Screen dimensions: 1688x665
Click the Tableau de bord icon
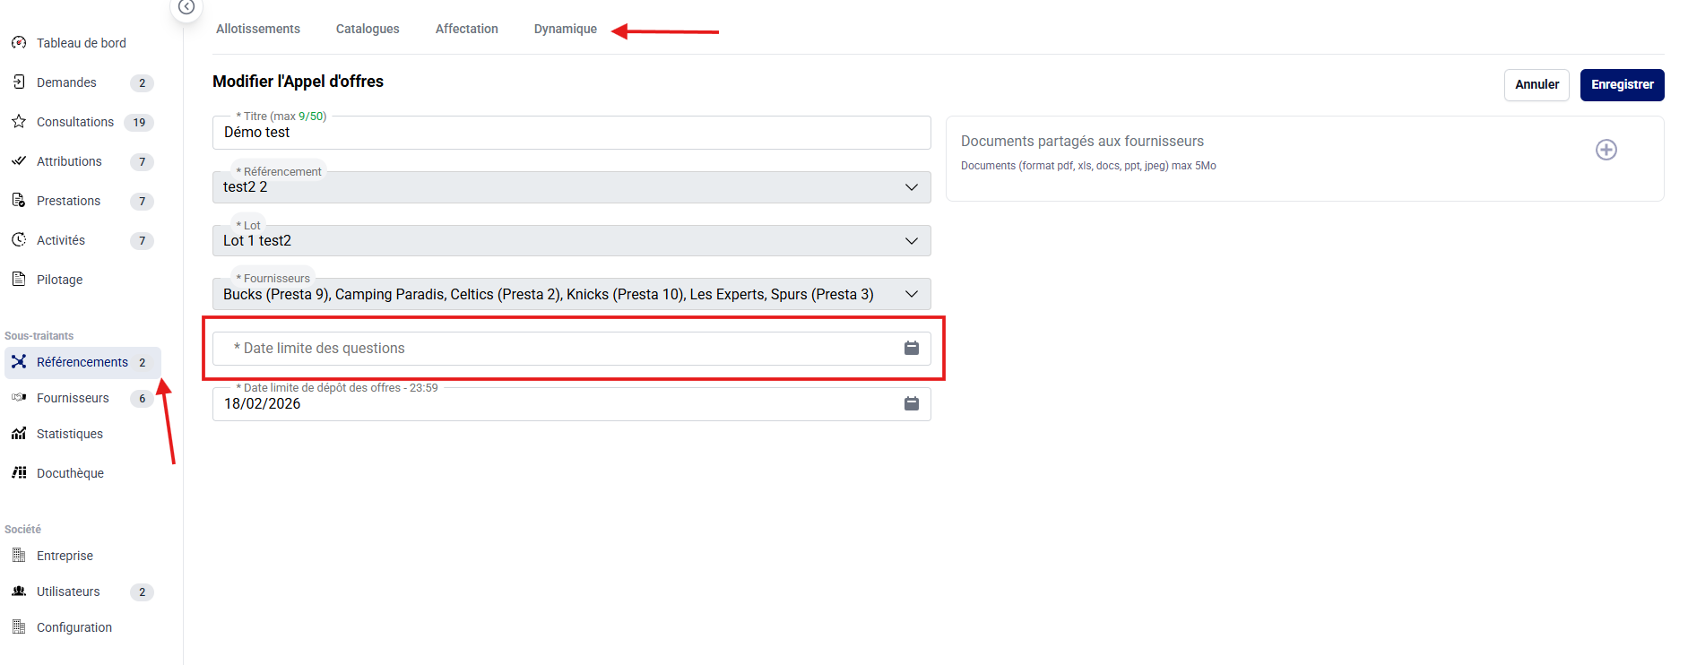point(19,42)
